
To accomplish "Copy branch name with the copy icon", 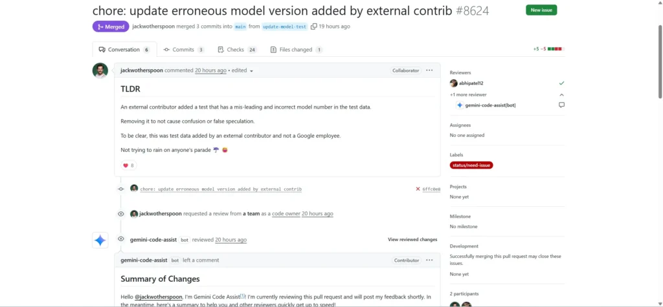I will [x=313, y=26].
